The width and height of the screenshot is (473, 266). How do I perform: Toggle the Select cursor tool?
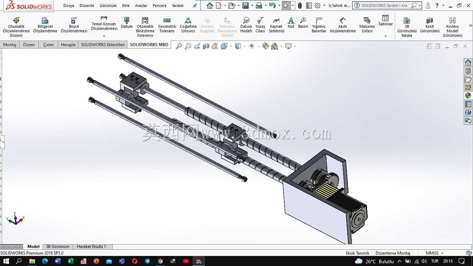pyautogui.click(x=286, y=6)
